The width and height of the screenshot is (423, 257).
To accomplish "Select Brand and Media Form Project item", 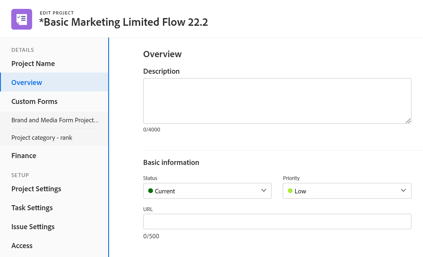I will pyautogui.click(x=55, y=120).
